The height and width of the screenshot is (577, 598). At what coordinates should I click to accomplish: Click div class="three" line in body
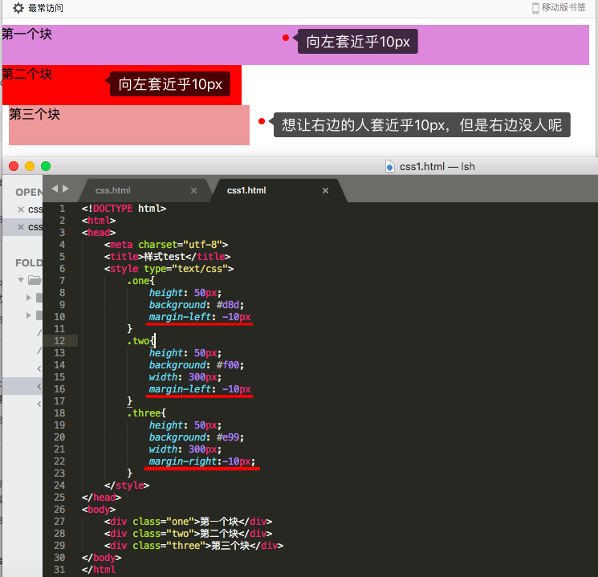pos(194,546)
